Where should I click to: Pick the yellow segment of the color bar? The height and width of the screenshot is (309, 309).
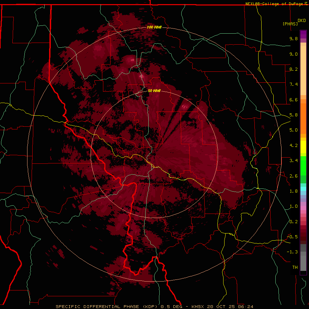coord(303,147)
